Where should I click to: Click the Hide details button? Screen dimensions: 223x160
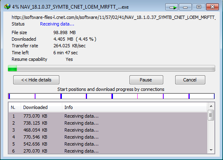click(x=36, y=80)
